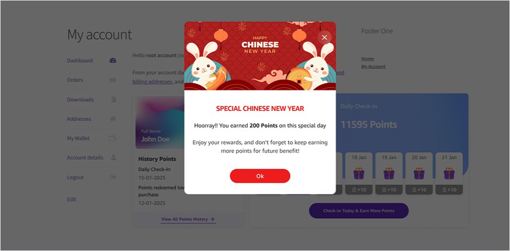Open the Downloads menu item

pyautogui.click(x=80, y=99)
